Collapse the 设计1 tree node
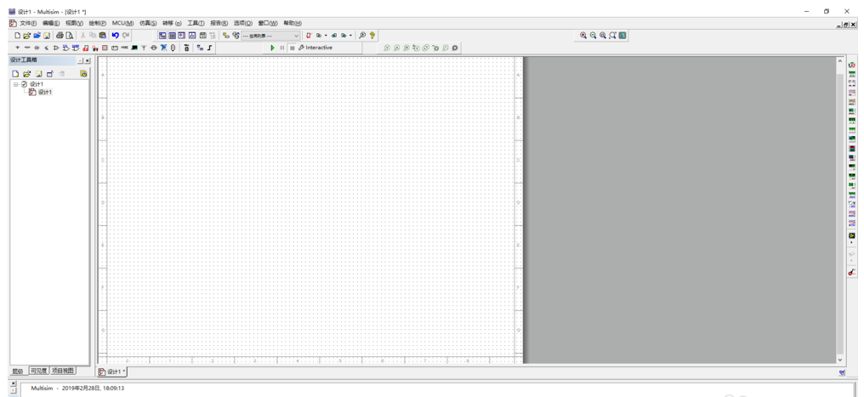 click(15, 84)
